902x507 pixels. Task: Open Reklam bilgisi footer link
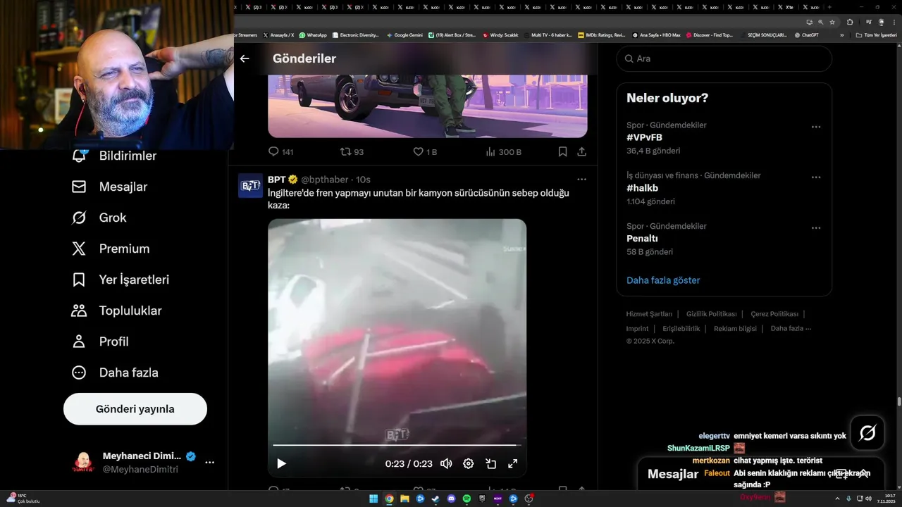coord(735,329)
